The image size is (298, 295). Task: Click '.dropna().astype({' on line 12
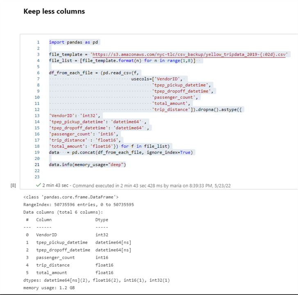click(218, 110)
